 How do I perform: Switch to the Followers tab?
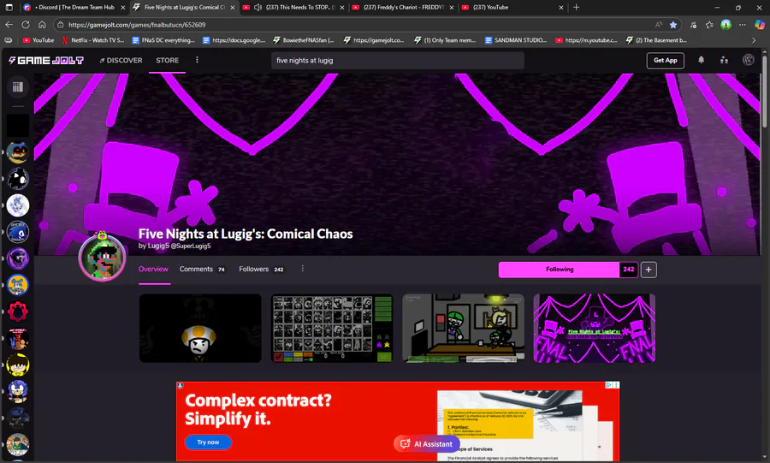click(261, 269)
